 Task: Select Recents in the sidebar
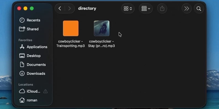click(33, 20)
